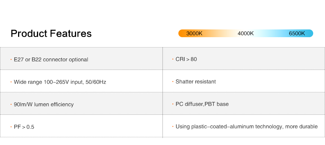
Task: Click the CRI > 80 feature text
Action: pos(186,59)
